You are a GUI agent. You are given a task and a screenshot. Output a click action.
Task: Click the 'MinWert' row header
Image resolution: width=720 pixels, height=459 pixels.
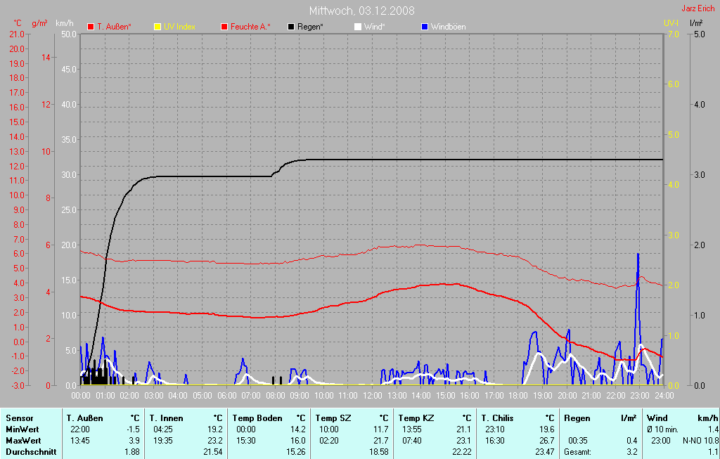22,429
